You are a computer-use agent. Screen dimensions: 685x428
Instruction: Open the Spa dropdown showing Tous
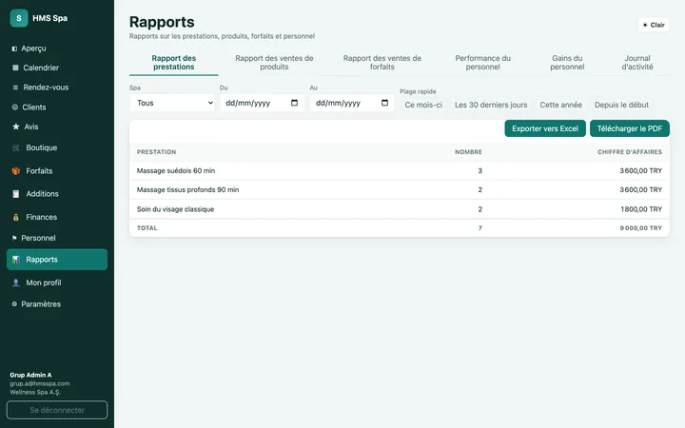(x=172, y=103)
